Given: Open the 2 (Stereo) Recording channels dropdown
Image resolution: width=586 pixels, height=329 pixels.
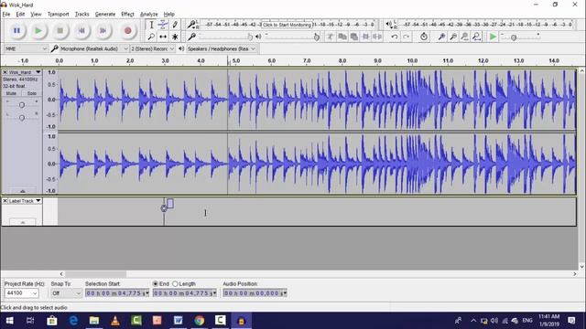Looking at the screenshot, I should (153, 48).
